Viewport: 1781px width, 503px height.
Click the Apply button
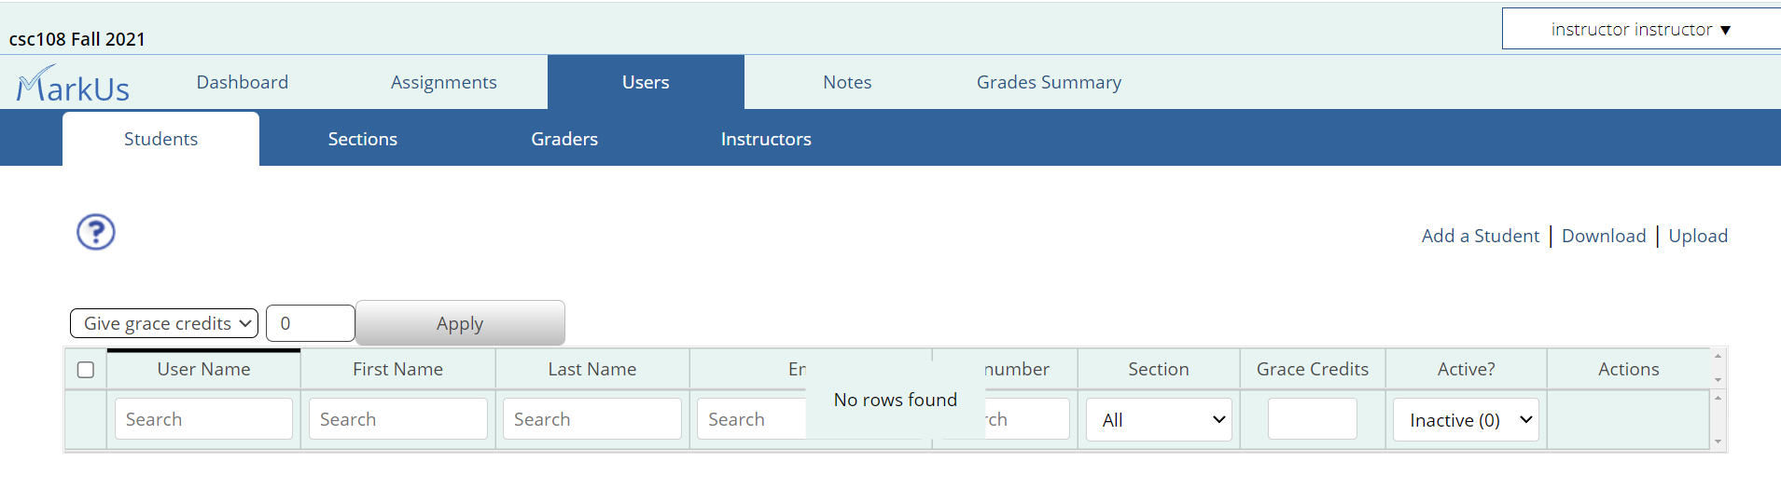tap(460, 323)
